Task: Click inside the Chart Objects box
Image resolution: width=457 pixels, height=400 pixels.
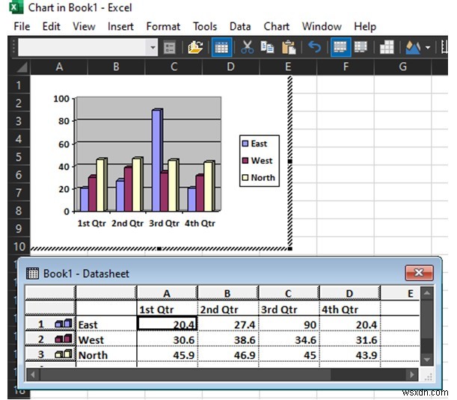Action: pos(82,47)
